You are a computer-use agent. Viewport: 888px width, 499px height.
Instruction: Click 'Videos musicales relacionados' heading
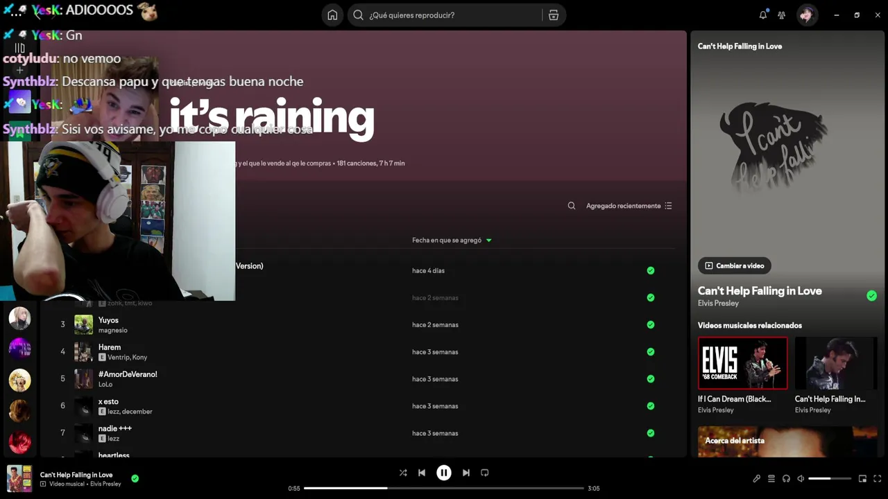coord(750,325)
